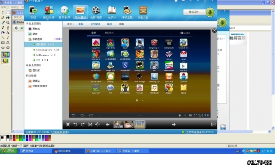The image size is (275, 166).
Task: Go to the next picture with right arrow
Action: click(174, 124)
